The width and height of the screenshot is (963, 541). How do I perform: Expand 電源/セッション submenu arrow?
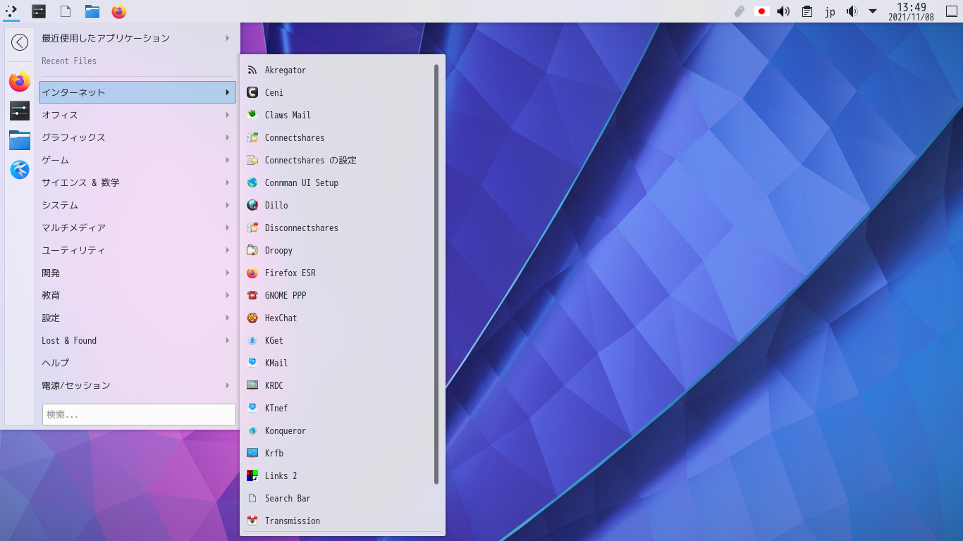click(228, 385)
